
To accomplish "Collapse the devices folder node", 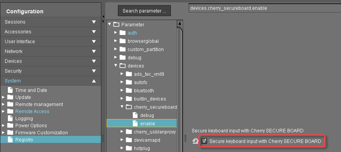I will (115, 66).
